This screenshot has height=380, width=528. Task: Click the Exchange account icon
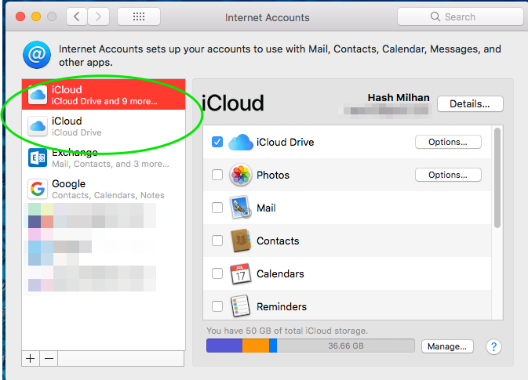(x=38, y=157)
